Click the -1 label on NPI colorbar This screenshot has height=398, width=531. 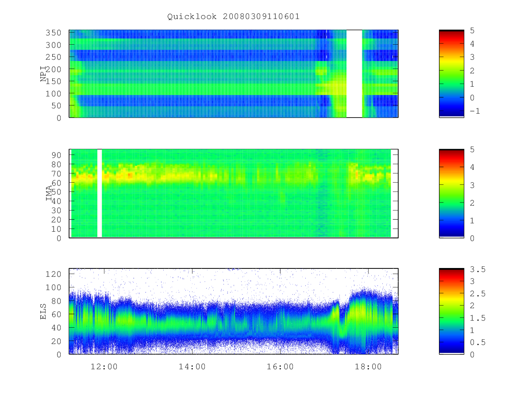(475, 111)
